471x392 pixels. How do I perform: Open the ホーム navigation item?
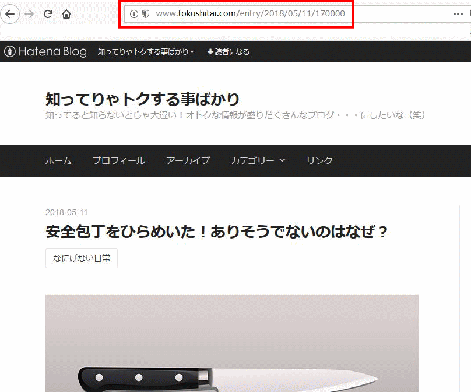tap(58, 160)
